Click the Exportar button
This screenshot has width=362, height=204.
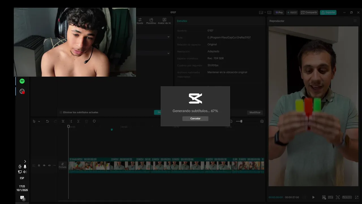(x=328, y=12)
